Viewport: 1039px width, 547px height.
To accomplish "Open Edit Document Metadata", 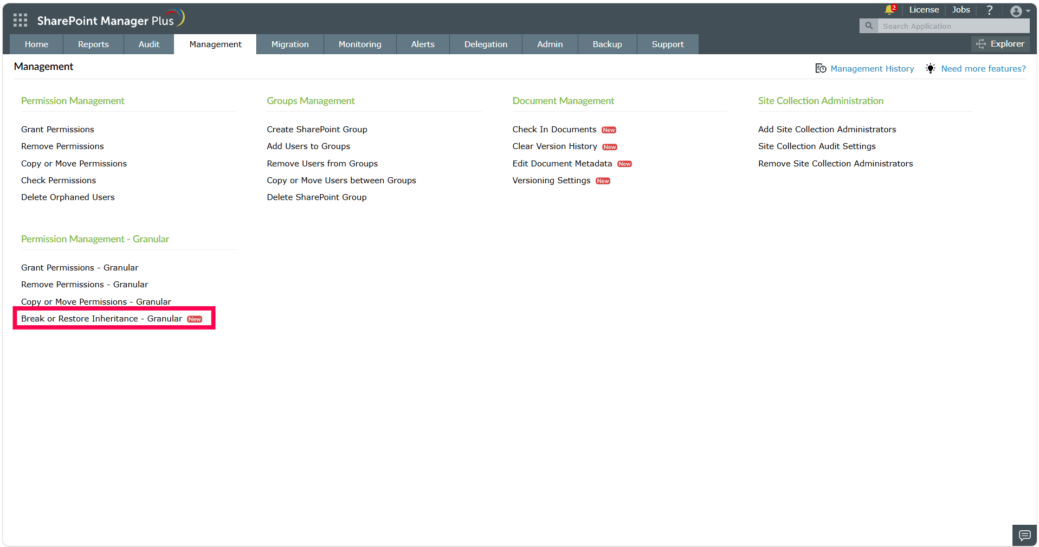I will 562,164.
